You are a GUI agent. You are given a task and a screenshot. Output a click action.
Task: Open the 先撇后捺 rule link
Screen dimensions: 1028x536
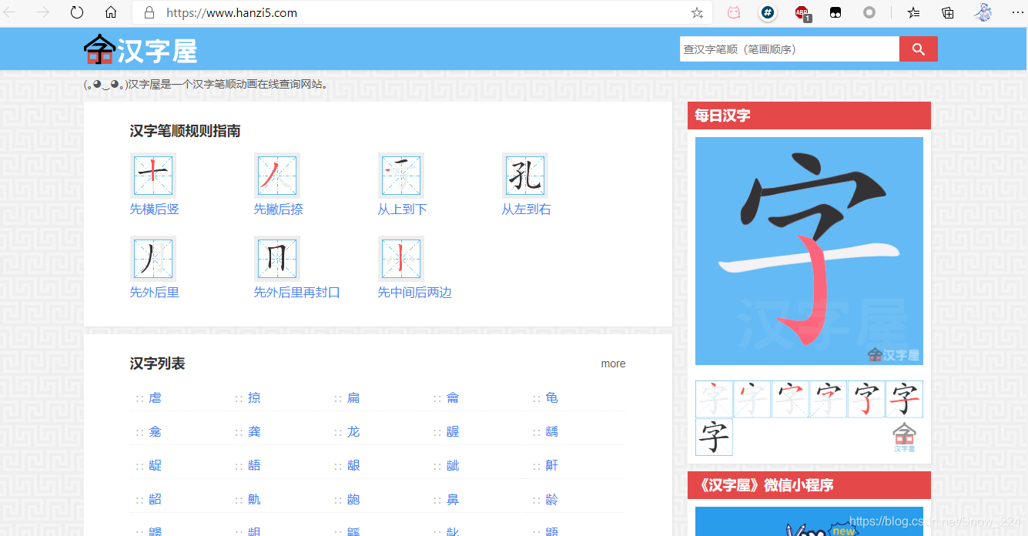(x=279, y=209)
